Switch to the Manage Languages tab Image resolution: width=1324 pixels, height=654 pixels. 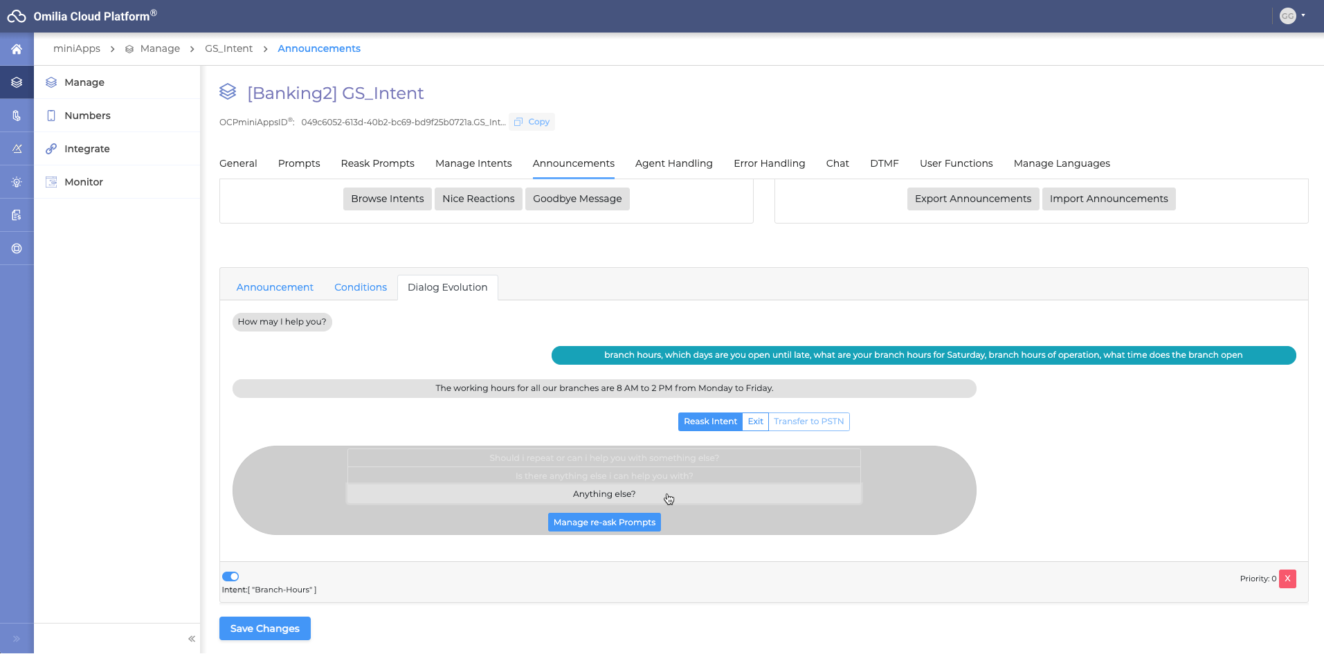[x=1062, y=163]
